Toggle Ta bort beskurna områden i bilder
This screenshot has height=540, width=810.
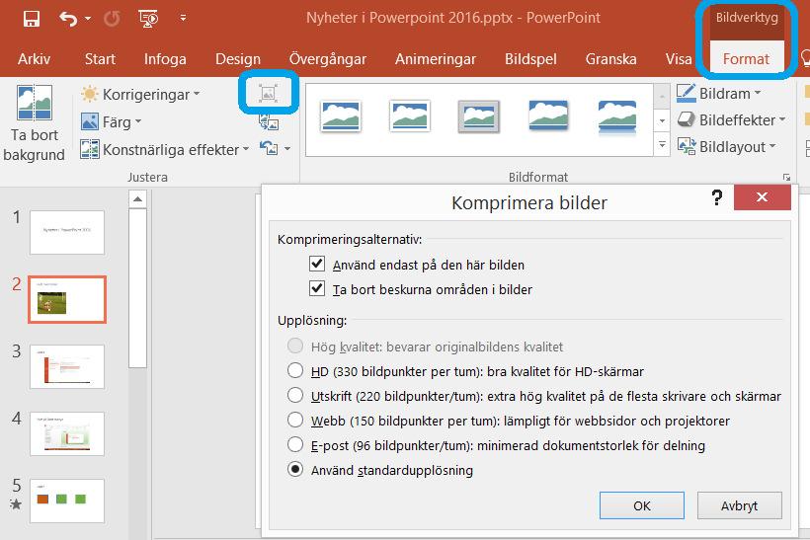coord(317,288)
